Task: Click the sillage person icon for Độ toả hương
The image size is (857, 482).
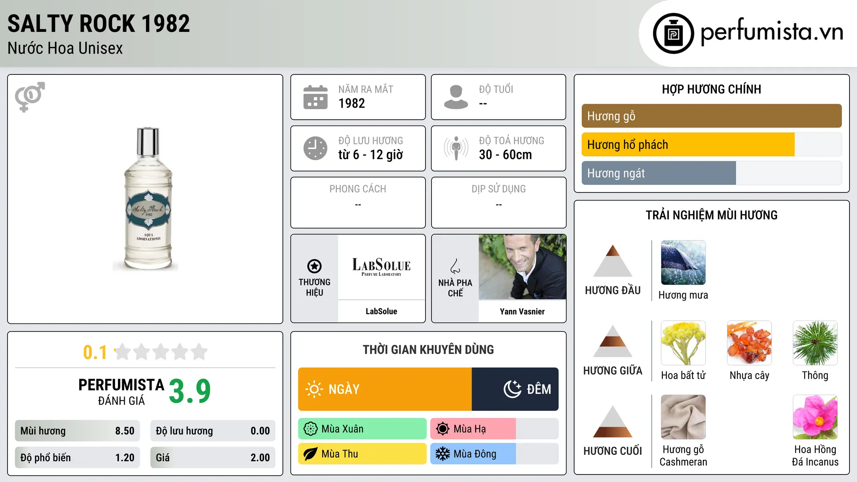Action: [x=456, y=148]
